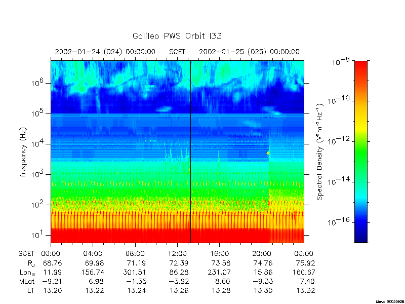Click the RJ value '71.19'
Screen dimensions: 405x304
[x=137, y=263]
